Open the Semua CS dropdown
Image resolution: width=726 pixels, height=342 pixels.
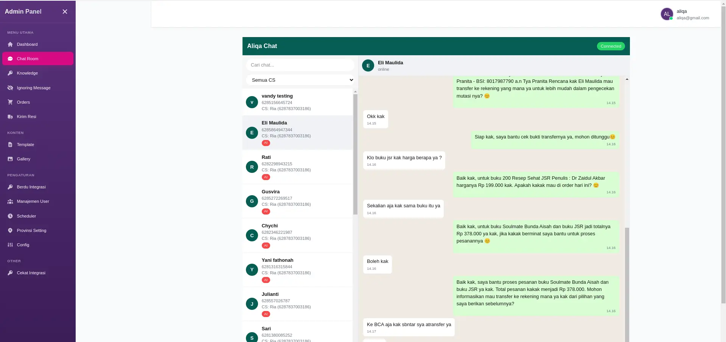point(300,80)
